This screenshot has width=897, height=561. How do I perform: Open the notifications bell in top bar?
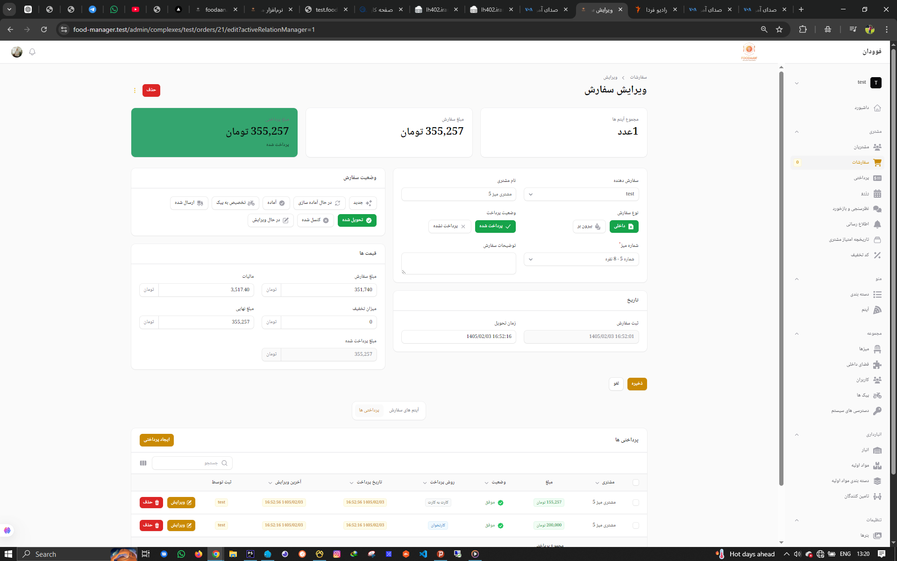(x=32, y=52)
